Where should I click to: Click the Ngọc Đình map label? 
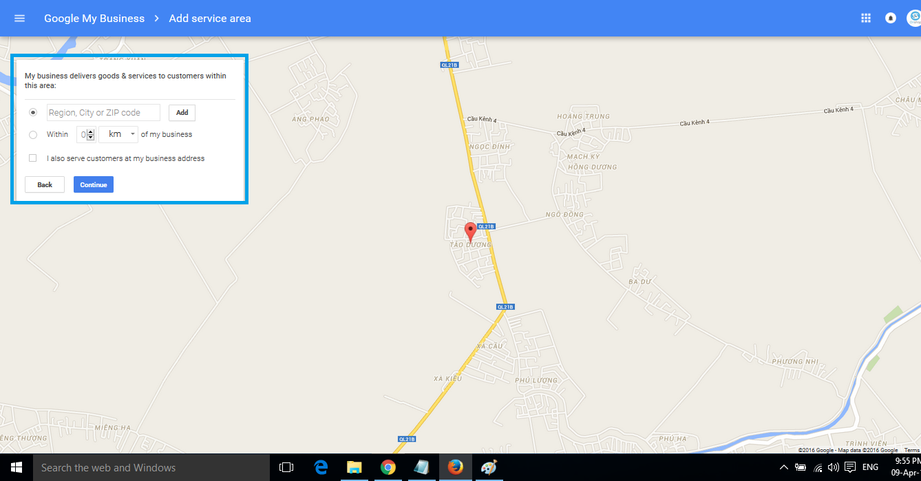489,147
